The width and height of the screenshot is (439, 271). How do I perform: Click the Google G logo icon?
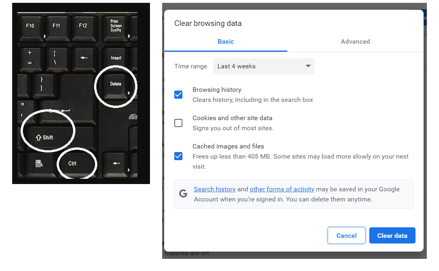coord(183,194)
